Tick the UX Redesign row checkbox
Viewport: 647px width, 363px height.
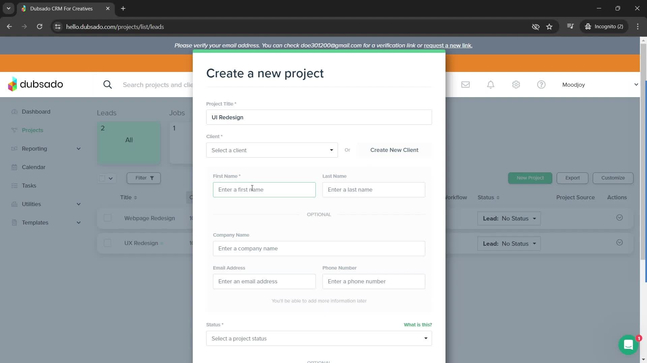(x=107, y=243)
